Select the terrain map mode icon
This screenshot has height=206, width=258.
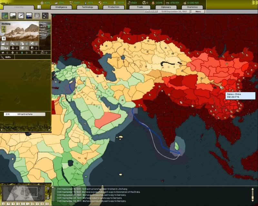[x=5, y=15]
